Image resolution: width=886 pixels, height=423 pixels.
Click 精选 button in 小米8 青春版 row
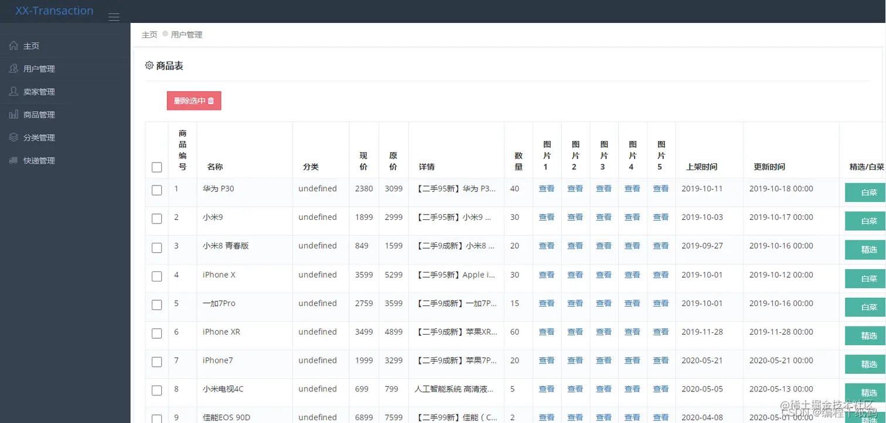(865, 249)
